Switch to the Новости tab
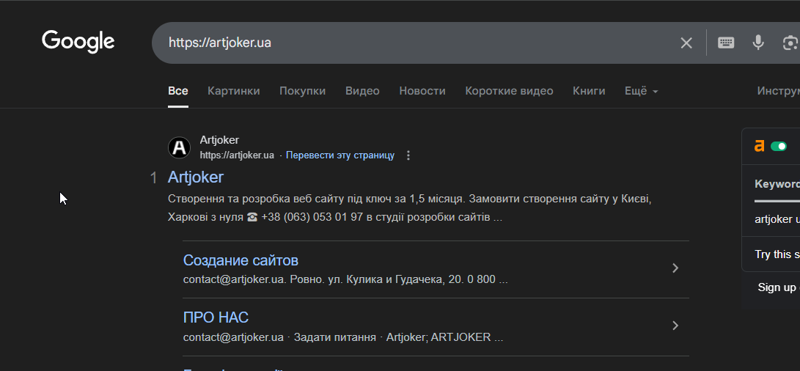This screenshot has width=800, height=371. point(422,91)
